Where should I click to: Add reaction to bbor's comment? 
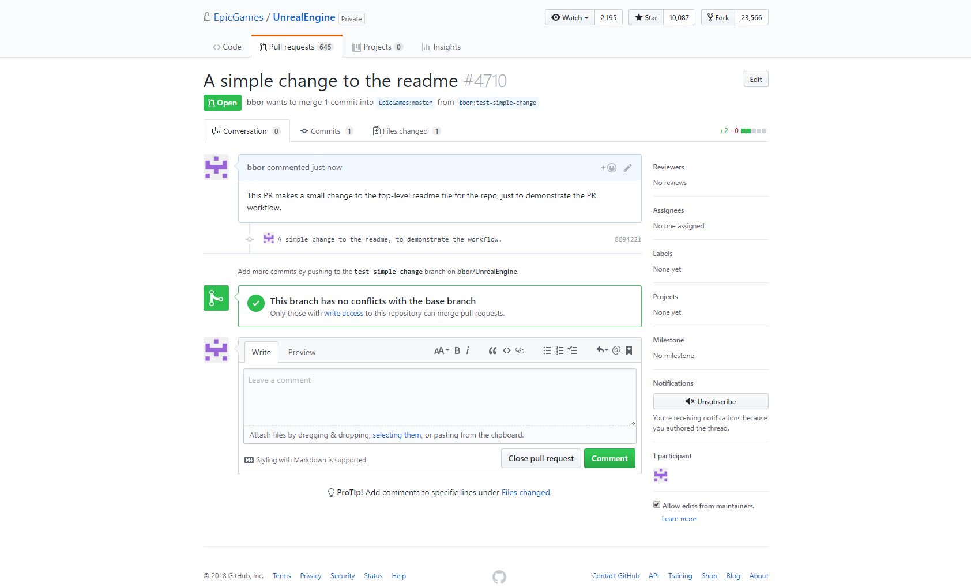pyautogui.click(x=609, y=168)
